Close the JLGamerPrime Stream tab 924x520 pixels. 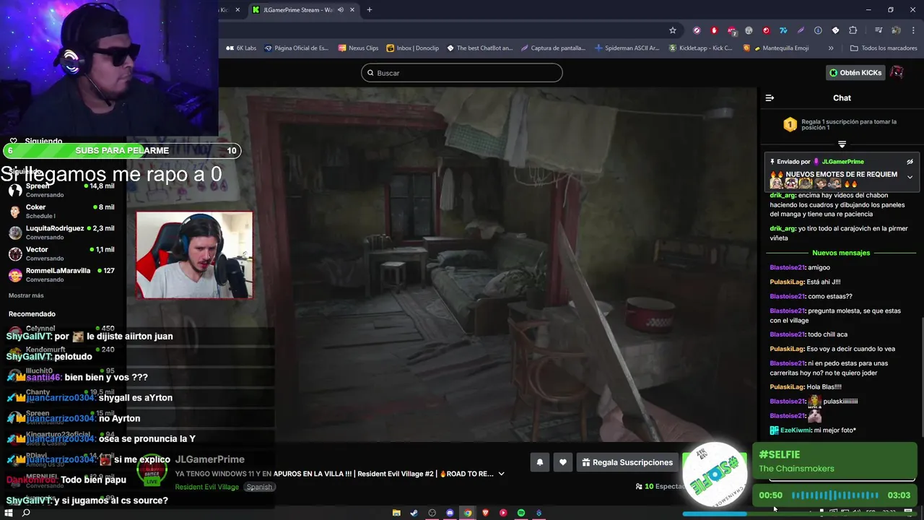[x=352, y=10]
